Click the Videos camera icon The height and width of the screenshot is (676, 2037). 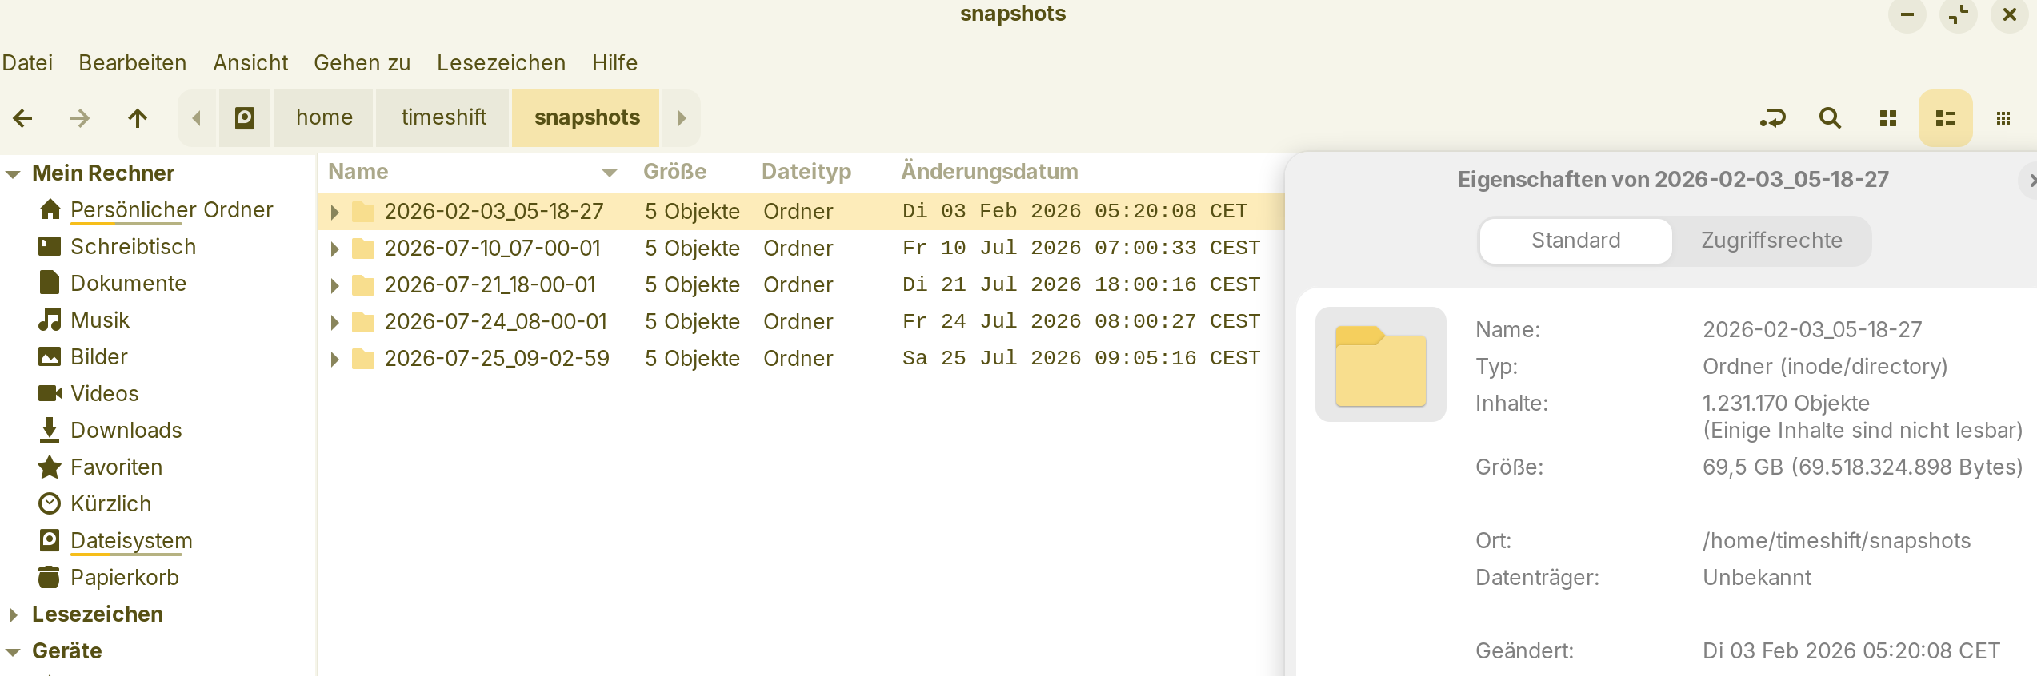click(50, 393)
